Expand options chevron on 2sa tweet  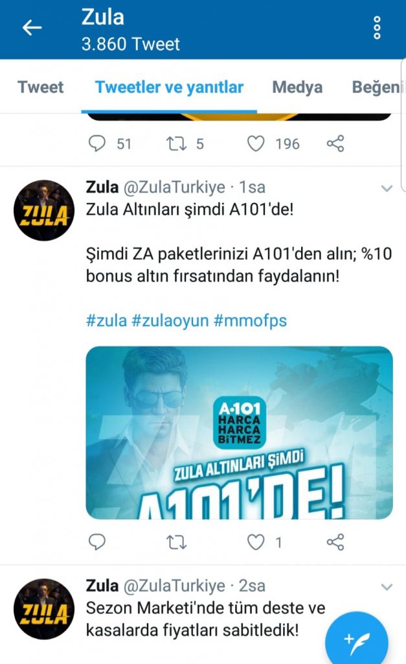pos(387,587)
